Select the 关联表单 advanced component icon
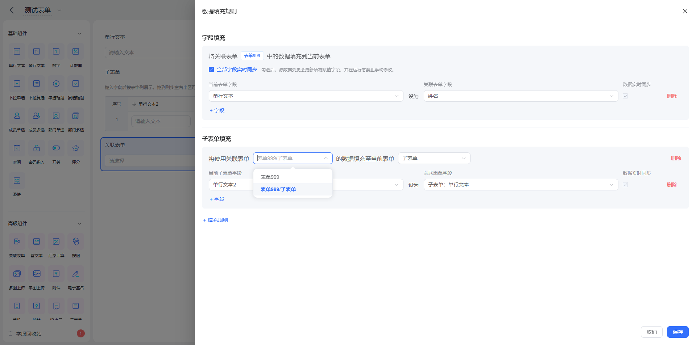This screenshot has width=696, height=345. coord(17,241)
